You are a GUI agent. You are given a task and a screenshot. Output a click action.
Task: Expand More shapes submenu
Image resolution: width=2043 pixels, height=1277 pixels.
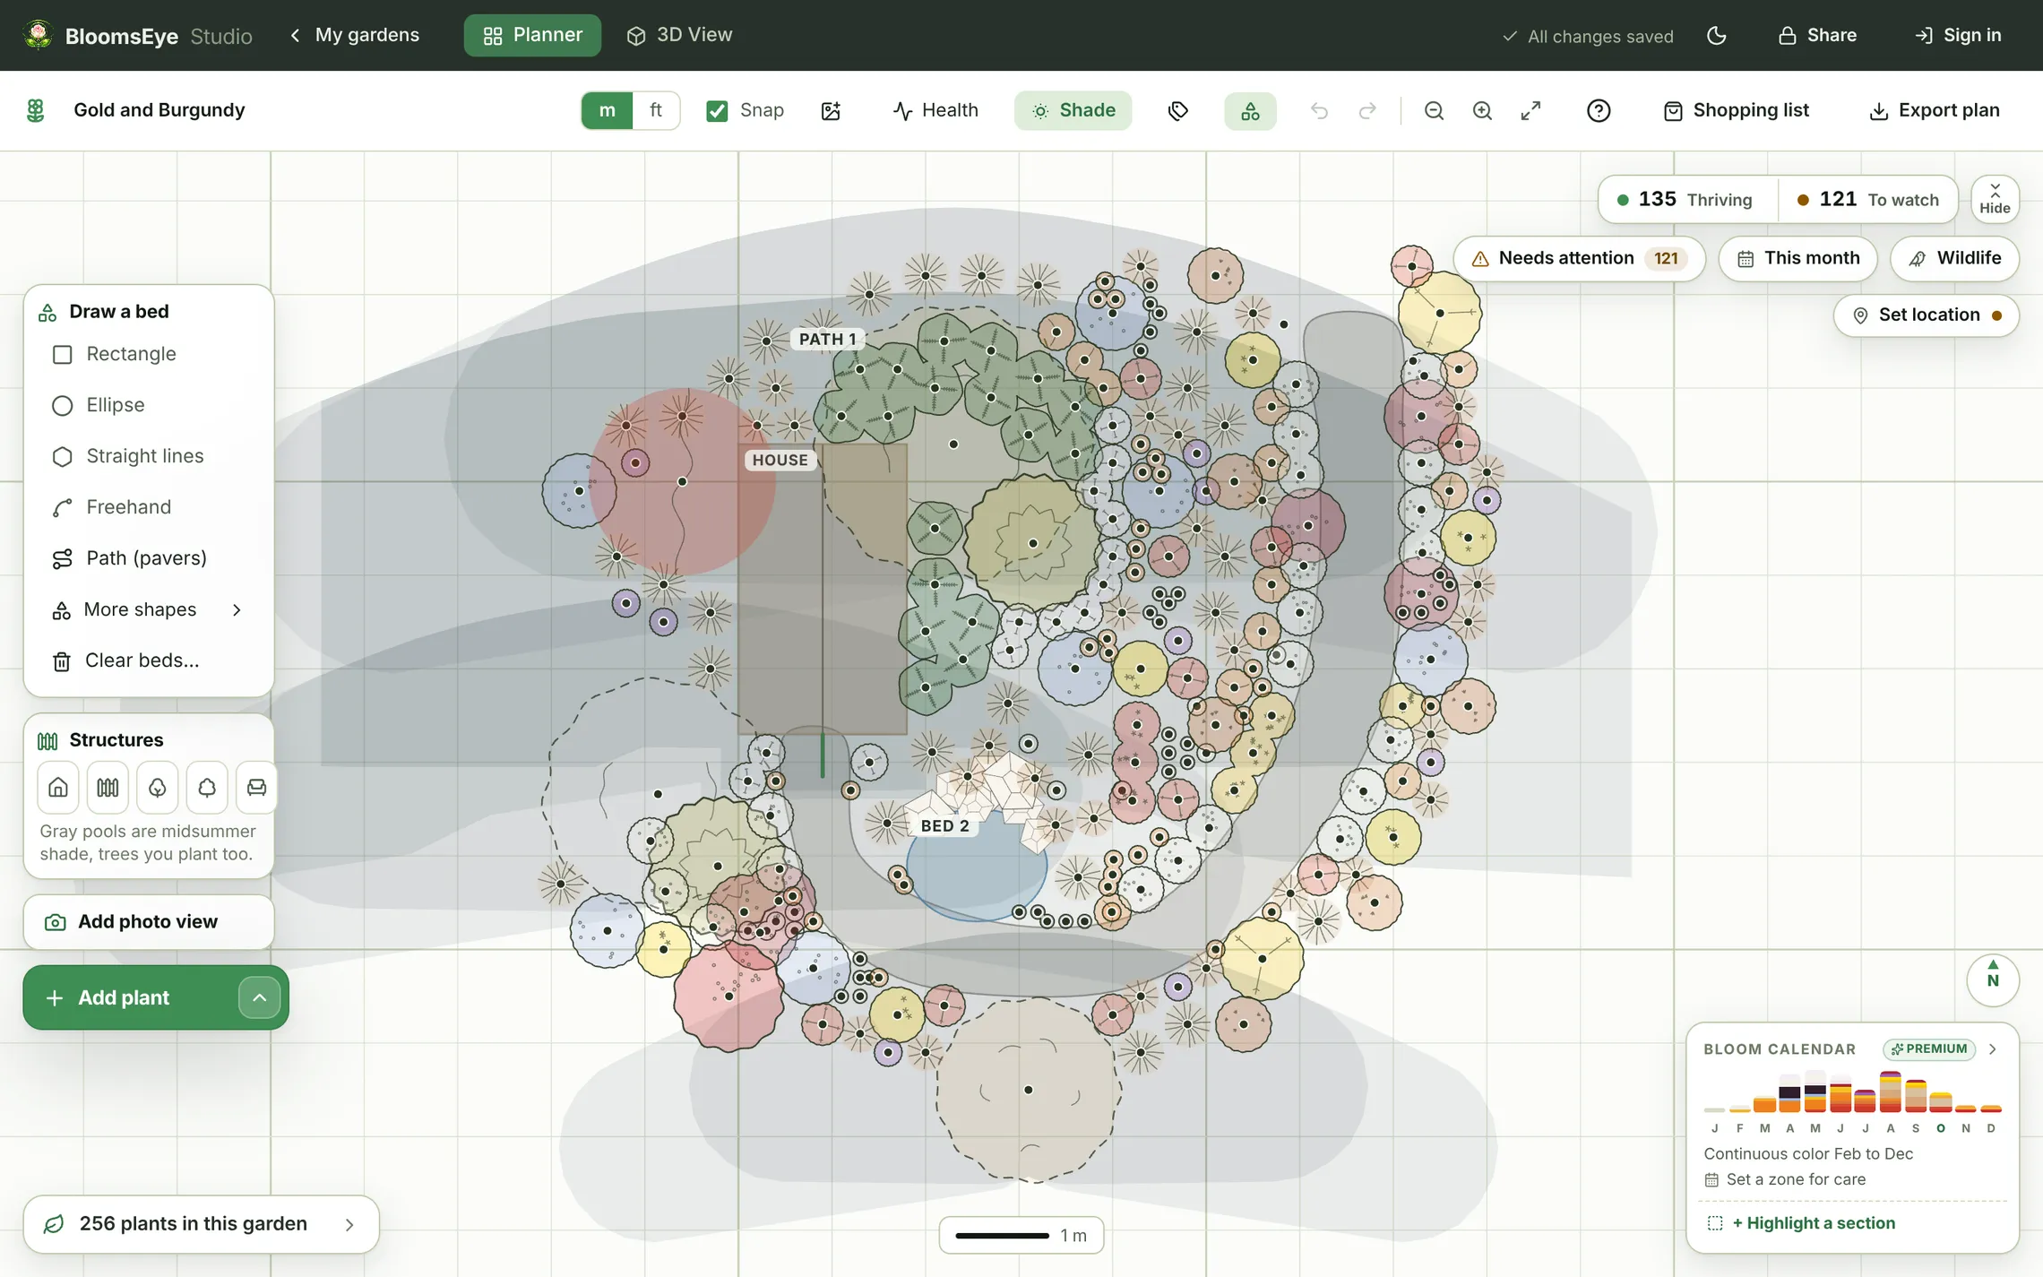148,610
